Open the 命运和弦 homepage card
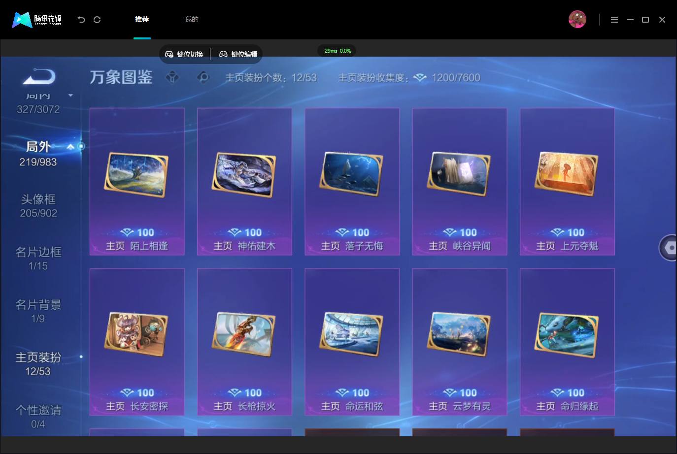The height and width of the screenshot is (454, 677). click(352, 342)
